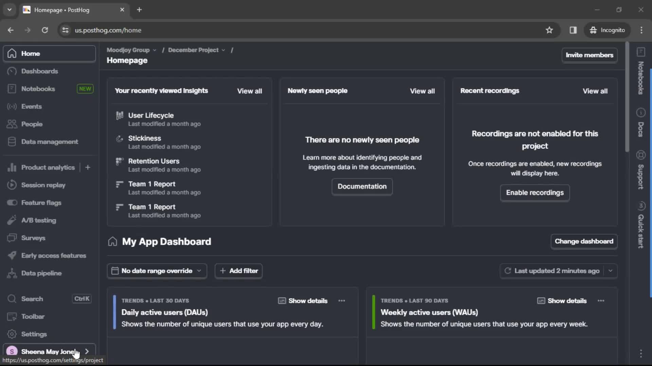View all recent recordings
This screenshot has width=652, height=366.
tap(595, 91)
